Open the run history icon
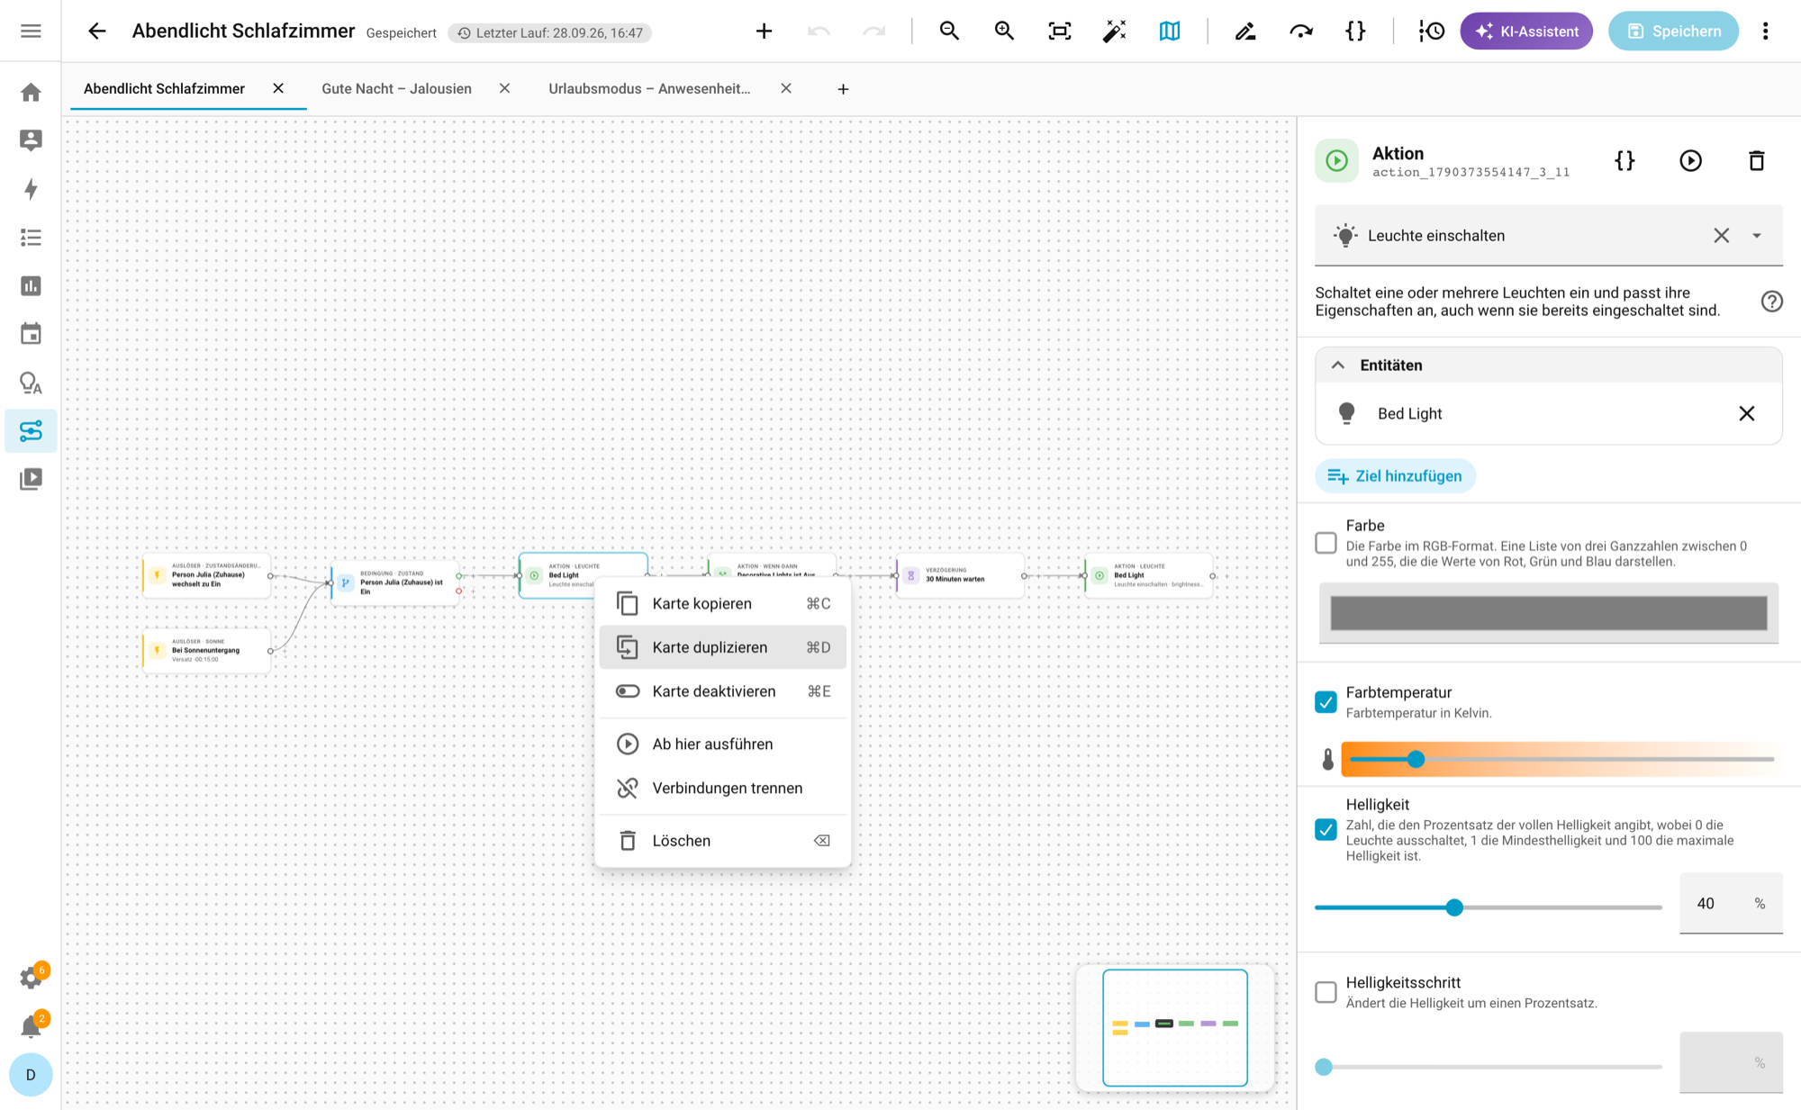 tap(1431, 31)
